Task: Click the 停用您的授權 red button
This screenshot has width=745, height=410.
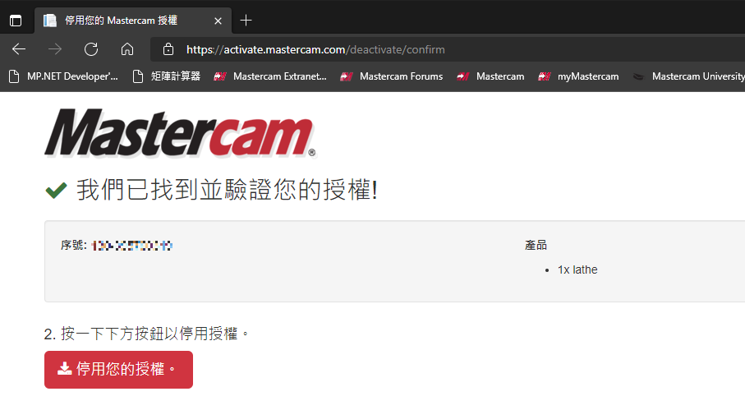Action: (x=119, y=370)
